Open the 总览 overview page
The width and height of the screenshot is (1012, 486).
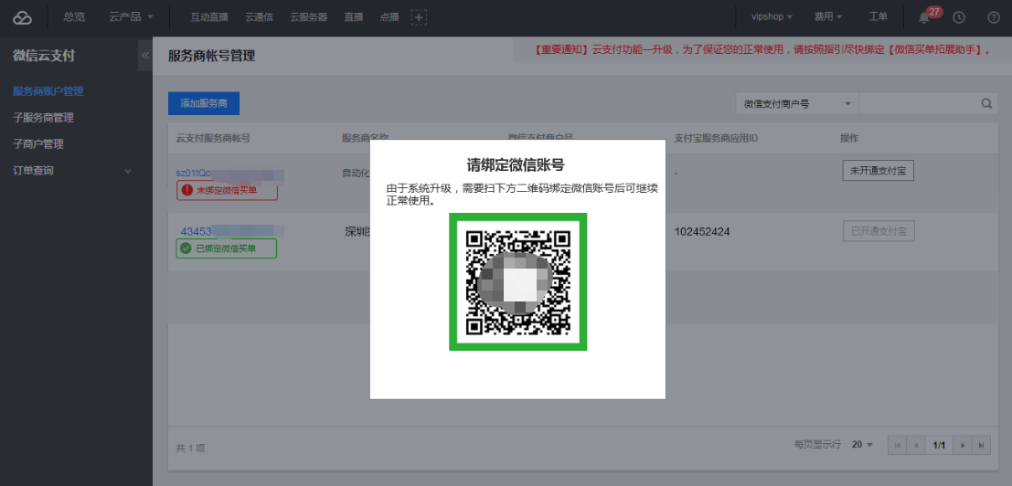tap(73, 16)
